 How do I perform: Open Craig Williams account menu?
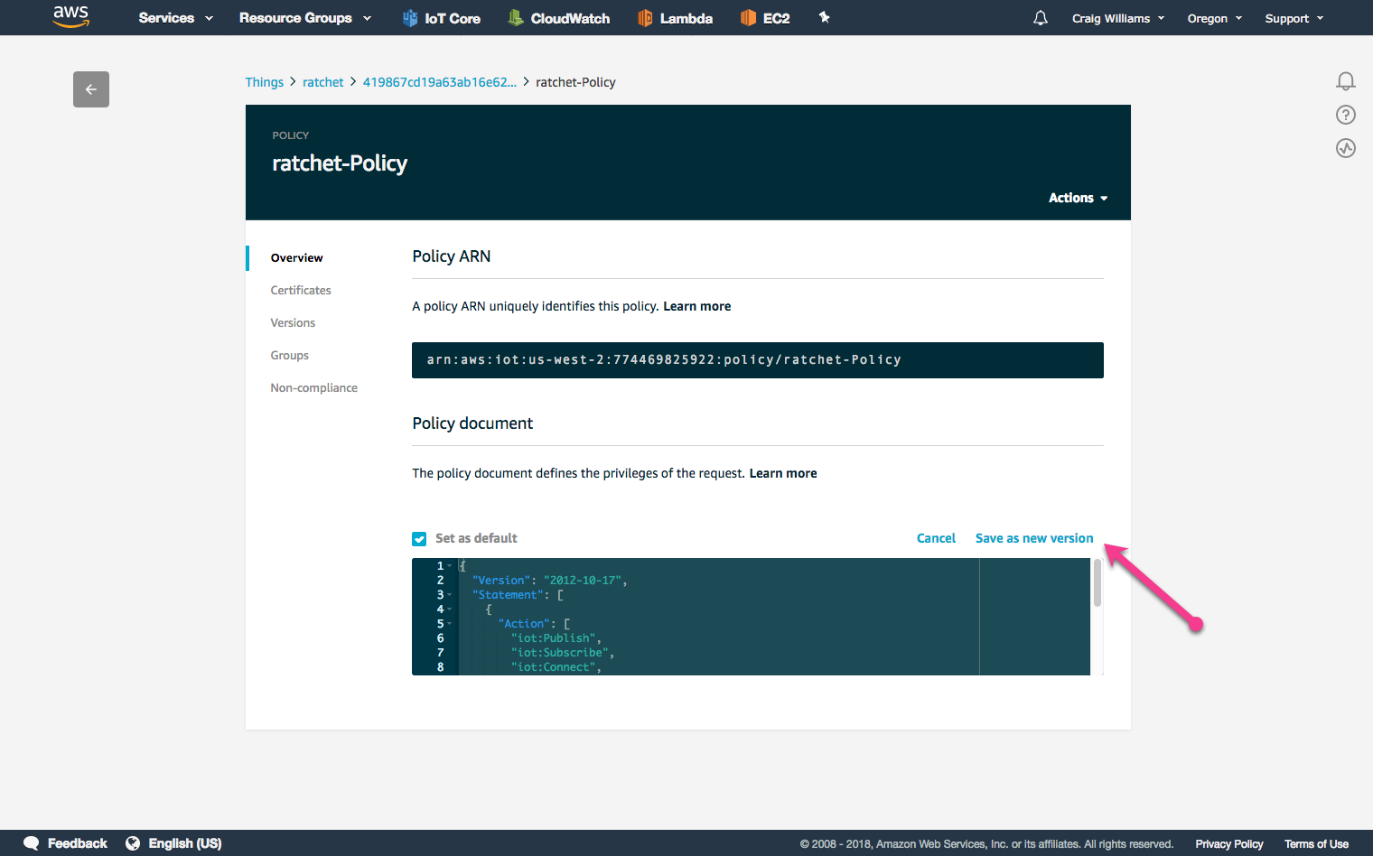pos(1118,18)
